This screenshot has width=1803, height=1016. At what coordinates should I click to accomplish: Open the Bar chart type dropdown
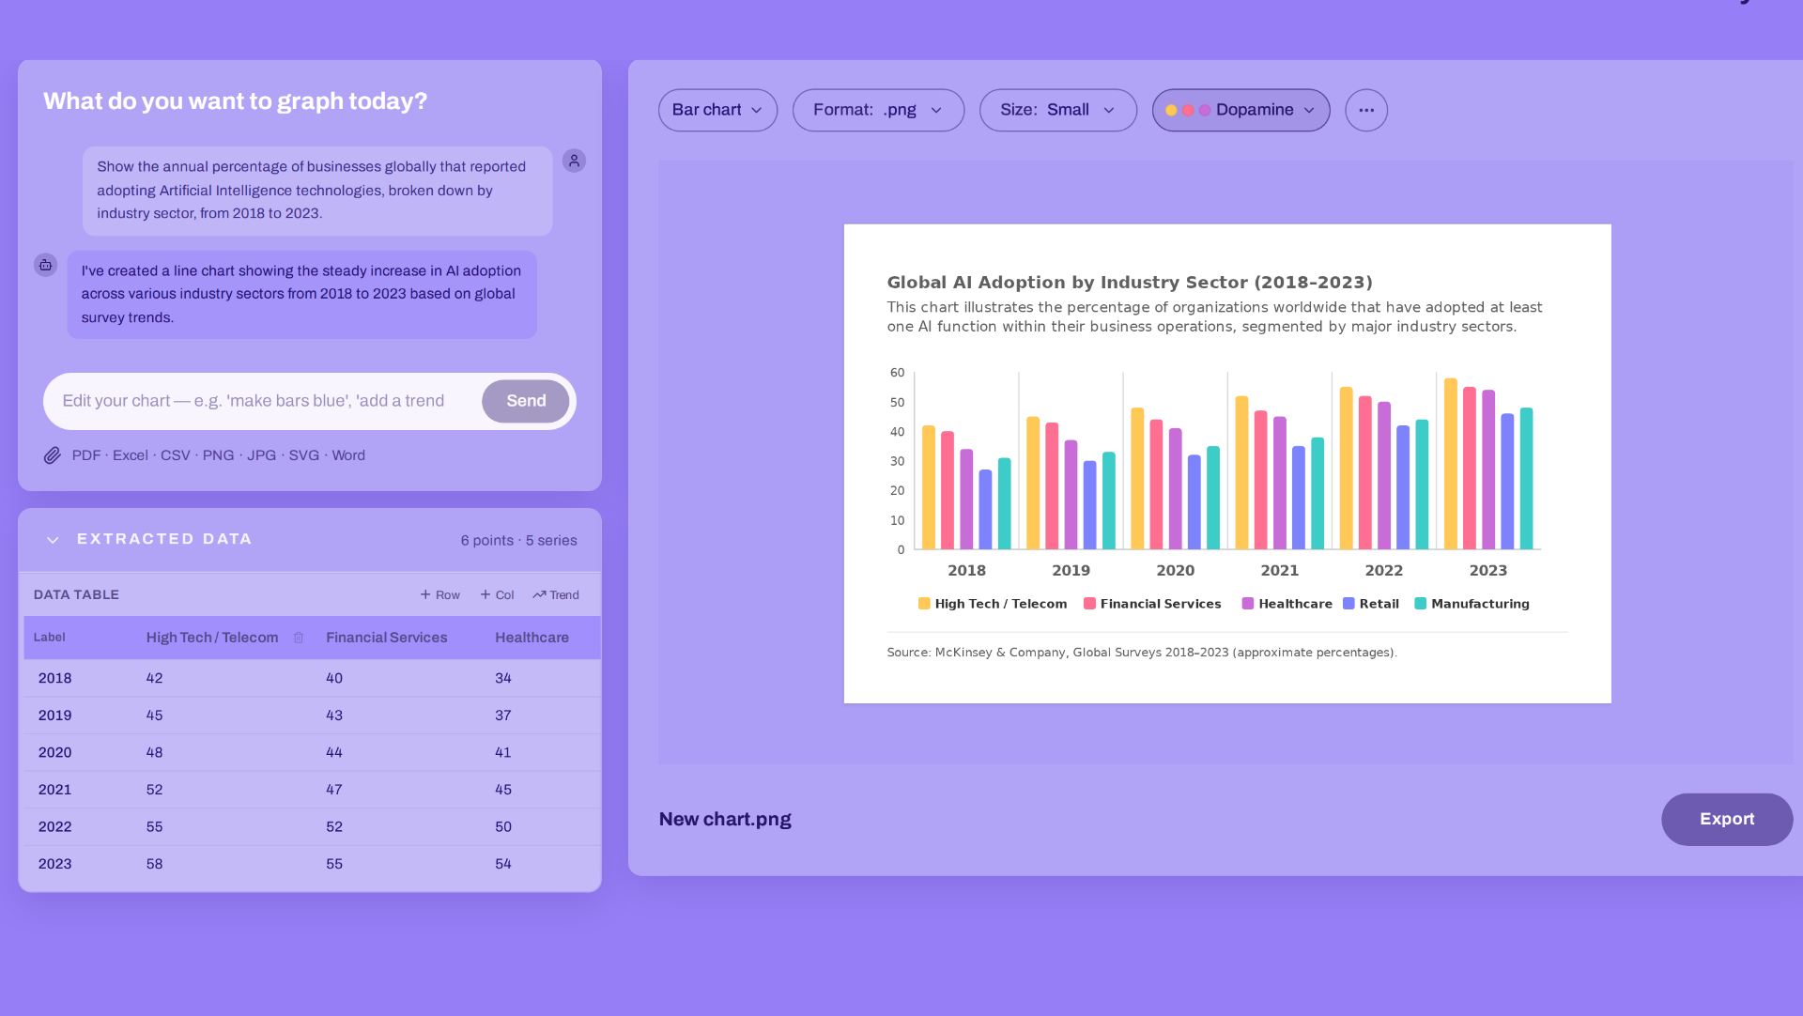717,110
